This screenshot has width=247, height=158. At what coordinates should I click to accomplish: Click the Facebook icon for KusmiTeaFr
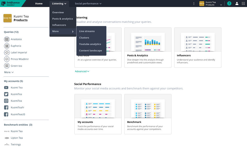(x=6, y=107)
